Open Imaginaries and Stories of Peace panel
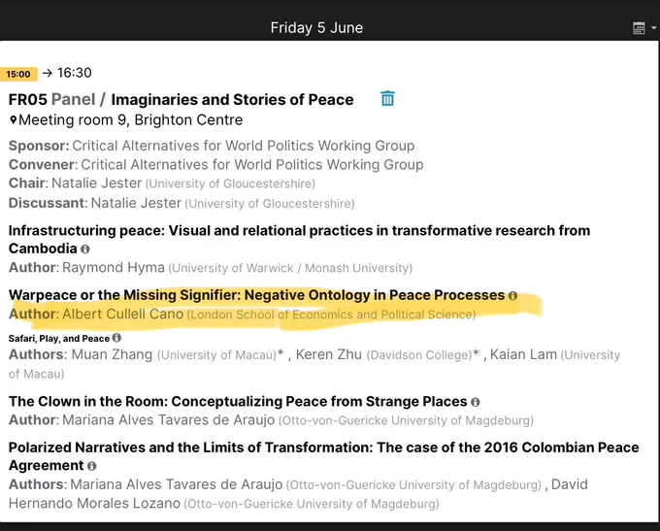660x531 pixels. (x=232, y=100)
